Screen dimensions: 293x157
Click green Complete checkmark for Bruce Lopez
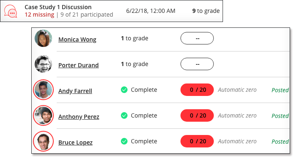(124, 141)
